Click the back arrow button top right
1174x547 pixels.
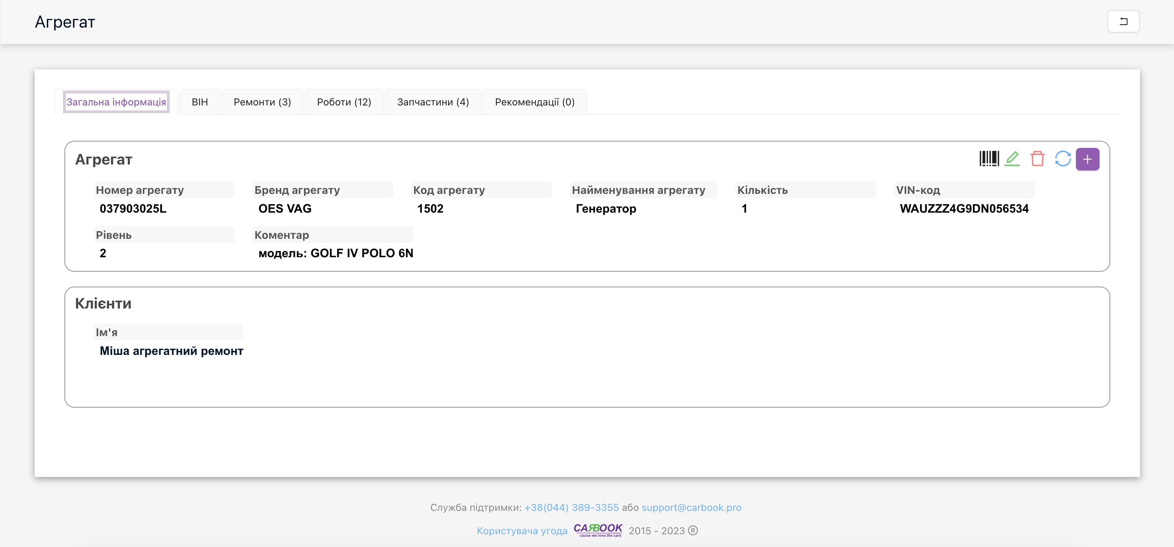pos(1123,21)
